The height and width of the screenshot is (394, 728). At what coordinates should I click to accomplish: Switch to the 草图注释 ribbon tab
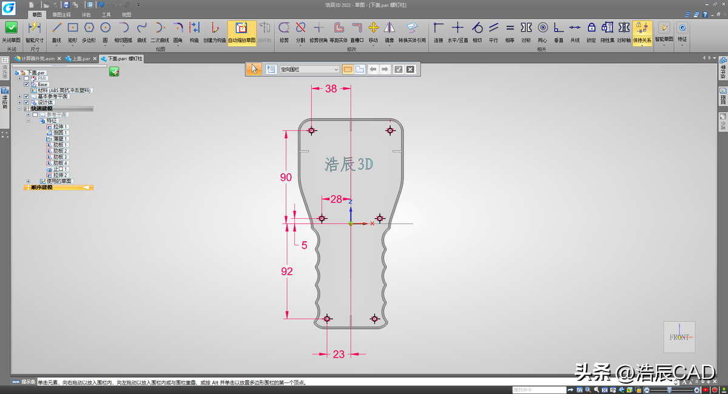(x=61, y=14)
